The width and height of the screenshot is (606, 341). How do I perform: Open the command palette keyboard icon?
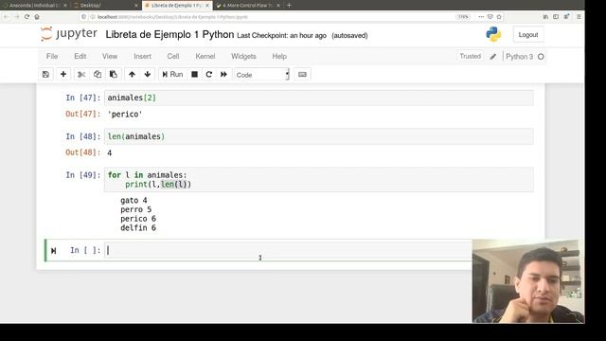click(x=302, y=74)
